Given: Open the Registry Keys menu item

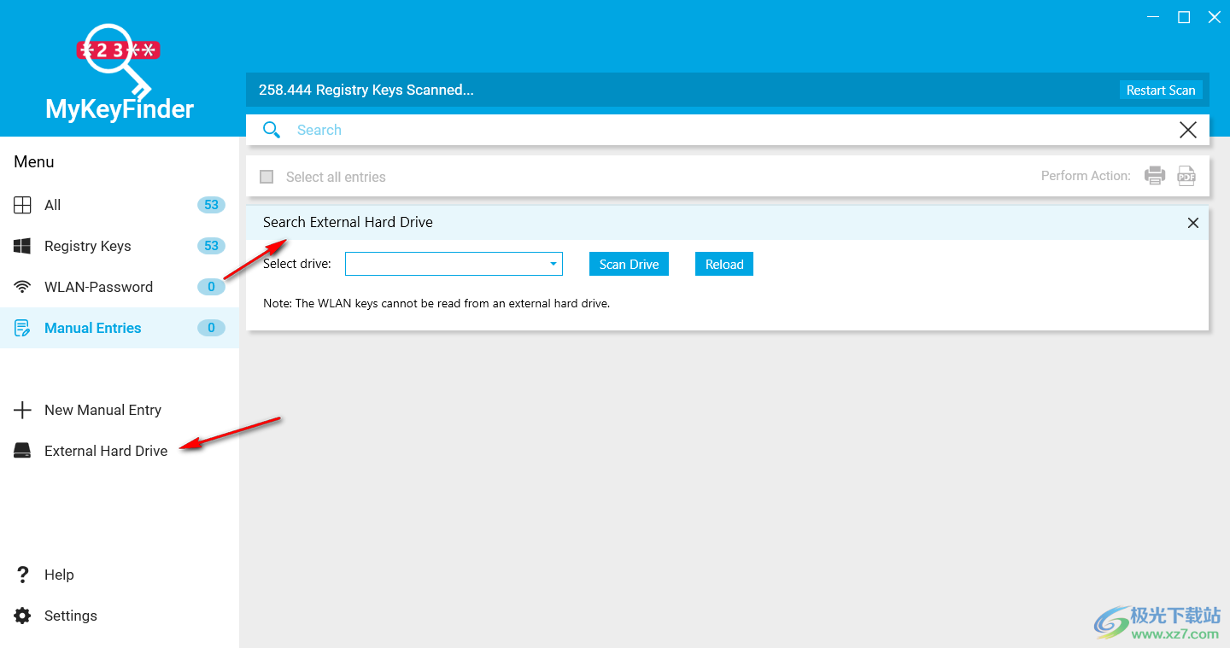Looking at the screenshot, I should [120, 246].
